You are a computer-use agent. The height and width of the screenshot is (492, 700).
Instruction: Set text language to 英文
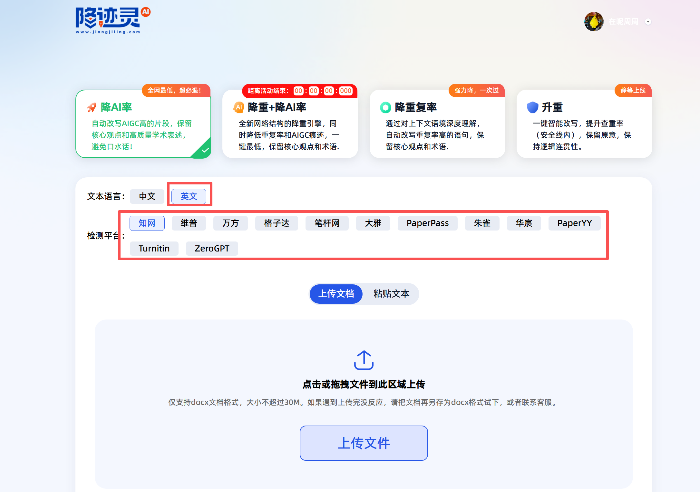189,196
